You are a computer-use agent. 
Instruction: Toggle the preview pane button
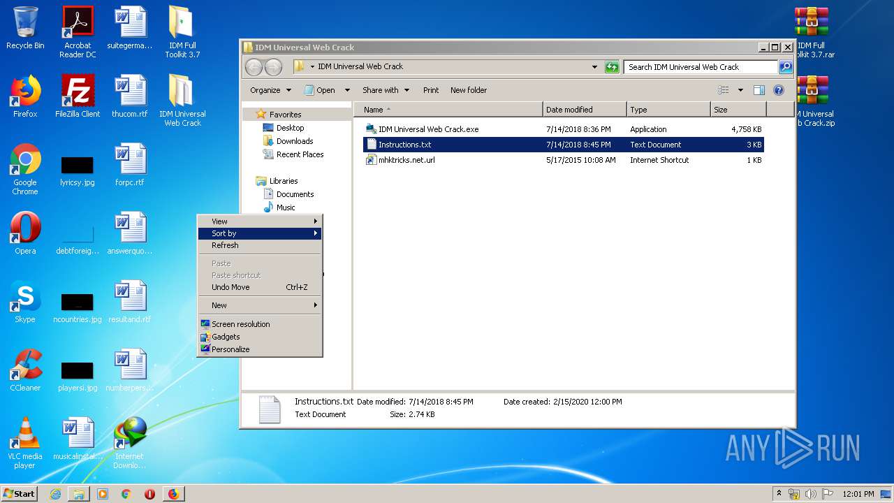point(759,90)
